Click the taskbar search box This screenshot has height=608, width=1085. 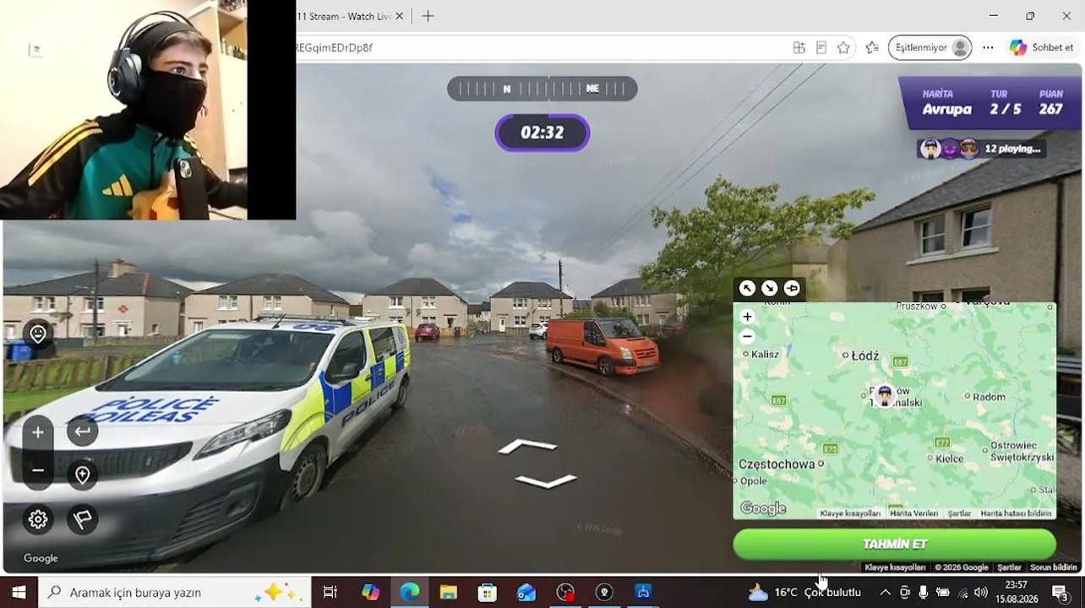(175, 592)
